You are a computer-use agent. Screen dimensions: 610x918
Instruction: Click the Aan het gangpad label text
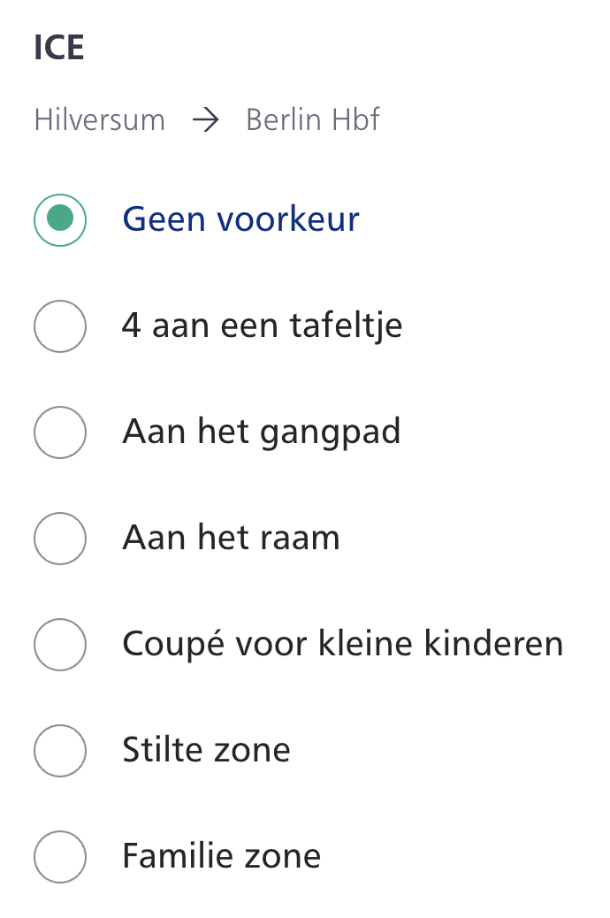coord(261,432)
